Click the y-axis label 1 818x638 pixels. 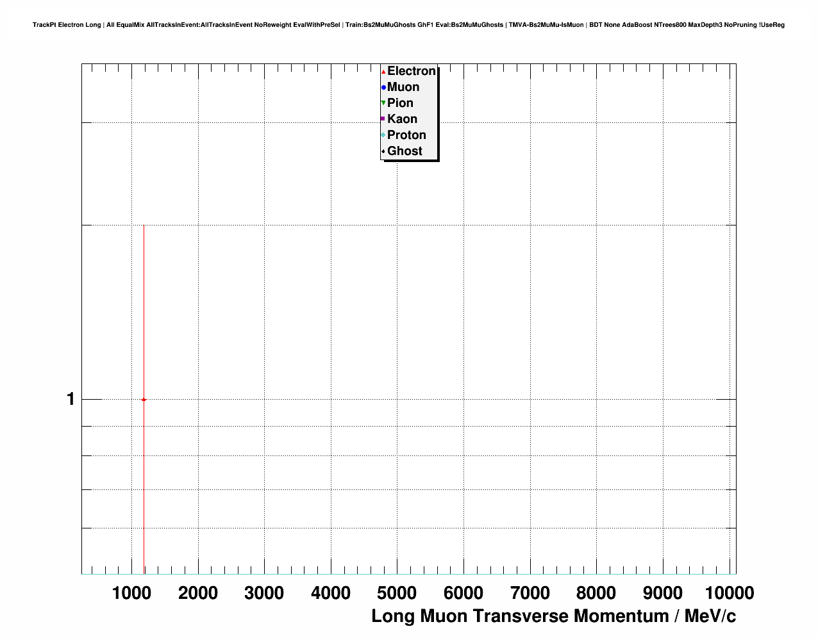(71, 399)
